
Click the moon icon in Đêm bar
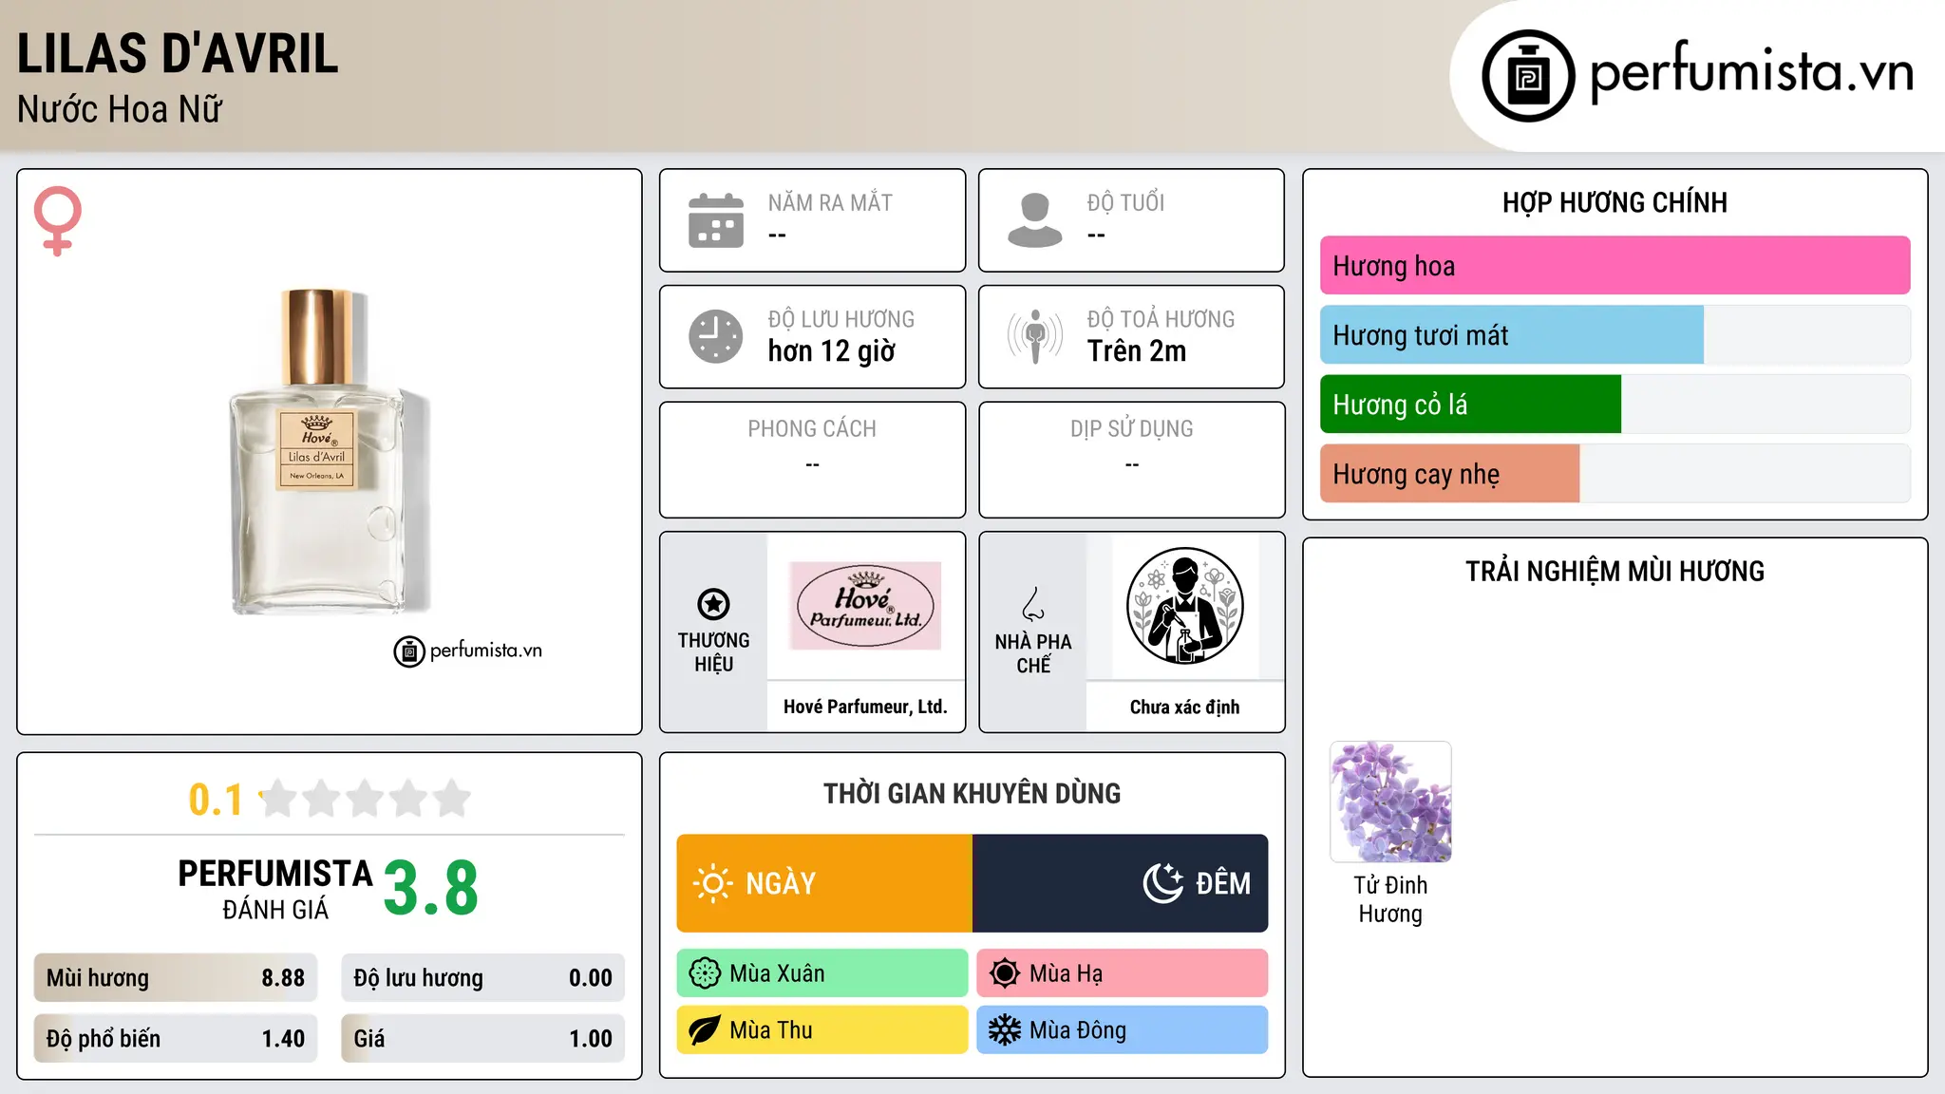pos(1163,883)
